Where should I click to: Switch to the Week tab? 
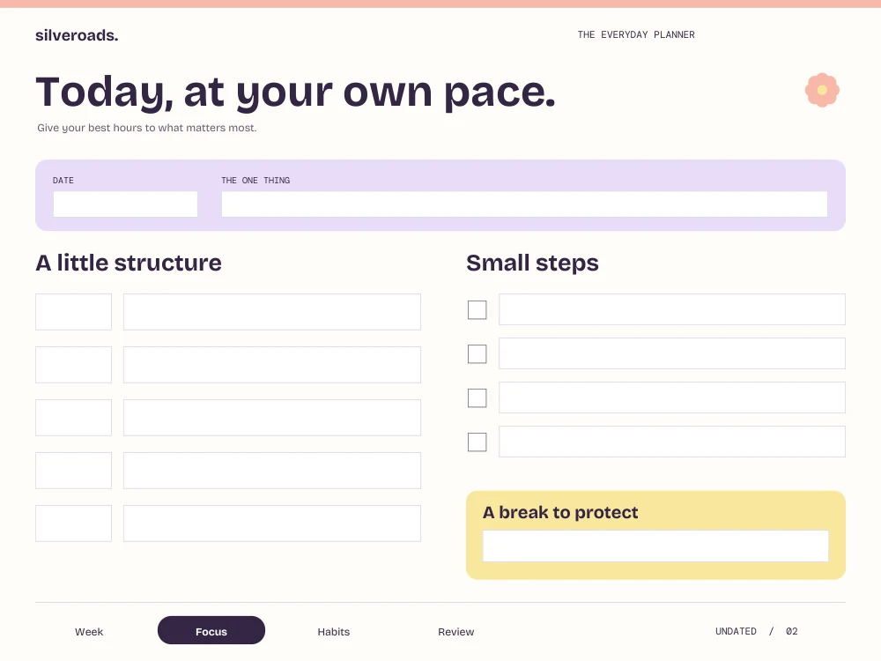(89, 631)
